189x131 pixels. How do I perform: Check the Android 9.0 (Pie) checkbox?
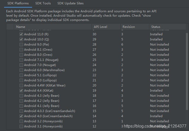21,45
